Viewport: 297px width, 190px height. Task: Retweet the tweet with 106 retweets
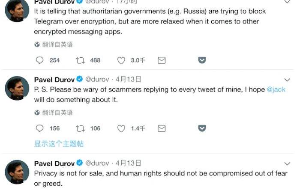click(80, 128)
